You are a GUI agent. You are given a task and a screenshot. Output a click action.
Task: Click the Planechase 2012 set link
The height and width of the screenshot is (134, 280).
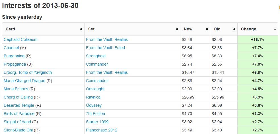pos(102,130)
